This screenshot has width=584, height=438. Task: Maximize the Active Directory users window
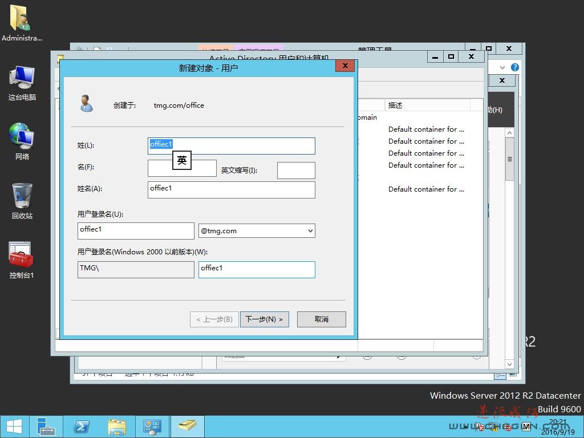pos(451,56)
